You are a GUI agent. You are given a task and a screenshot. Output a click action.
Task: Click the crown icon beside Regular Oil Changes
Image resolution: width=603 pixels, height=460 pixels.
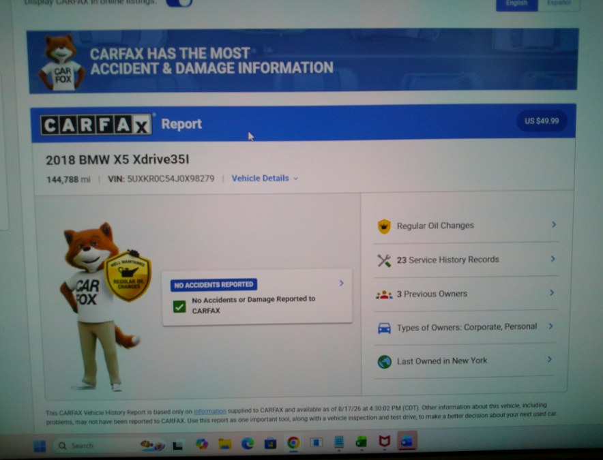point(384,226)
